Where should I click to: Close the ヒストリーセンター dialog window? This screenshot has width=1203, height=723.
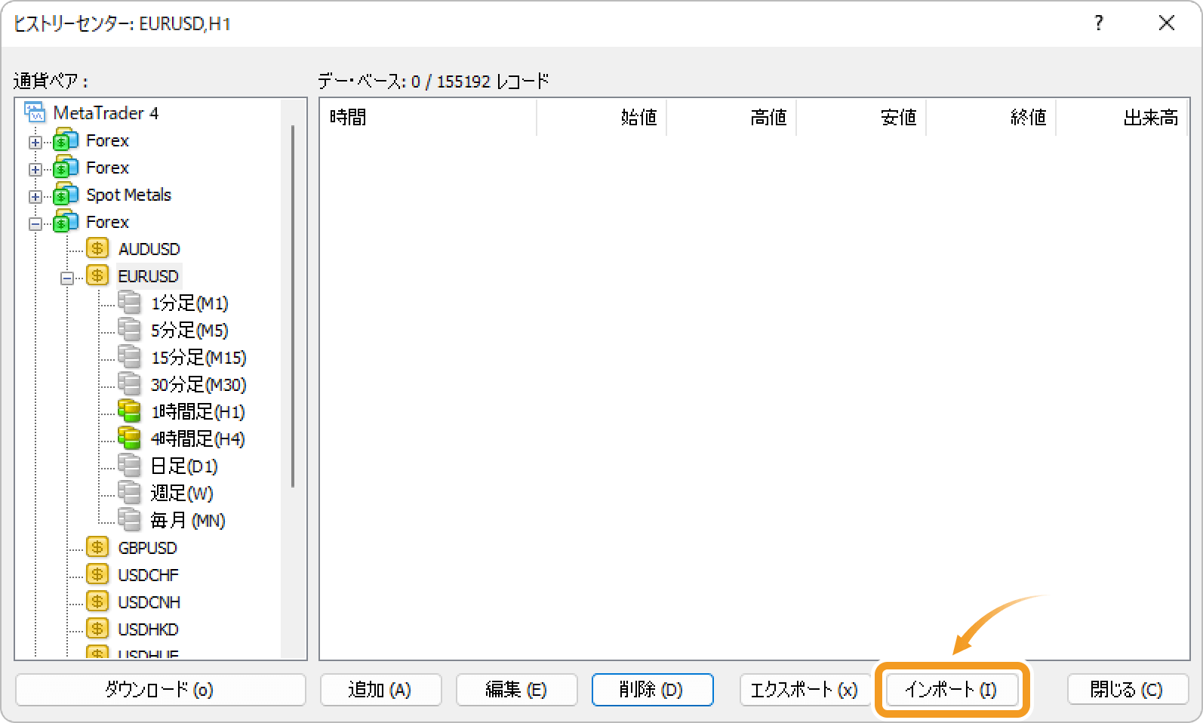1167,23
